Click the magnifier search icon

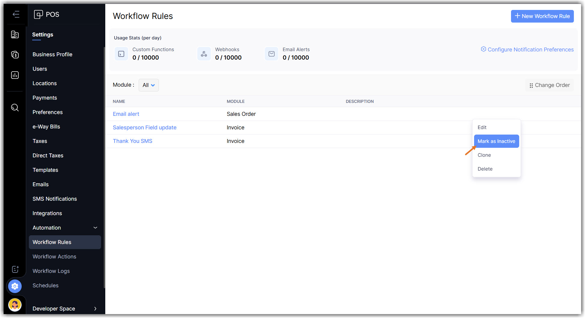[15, 107]
